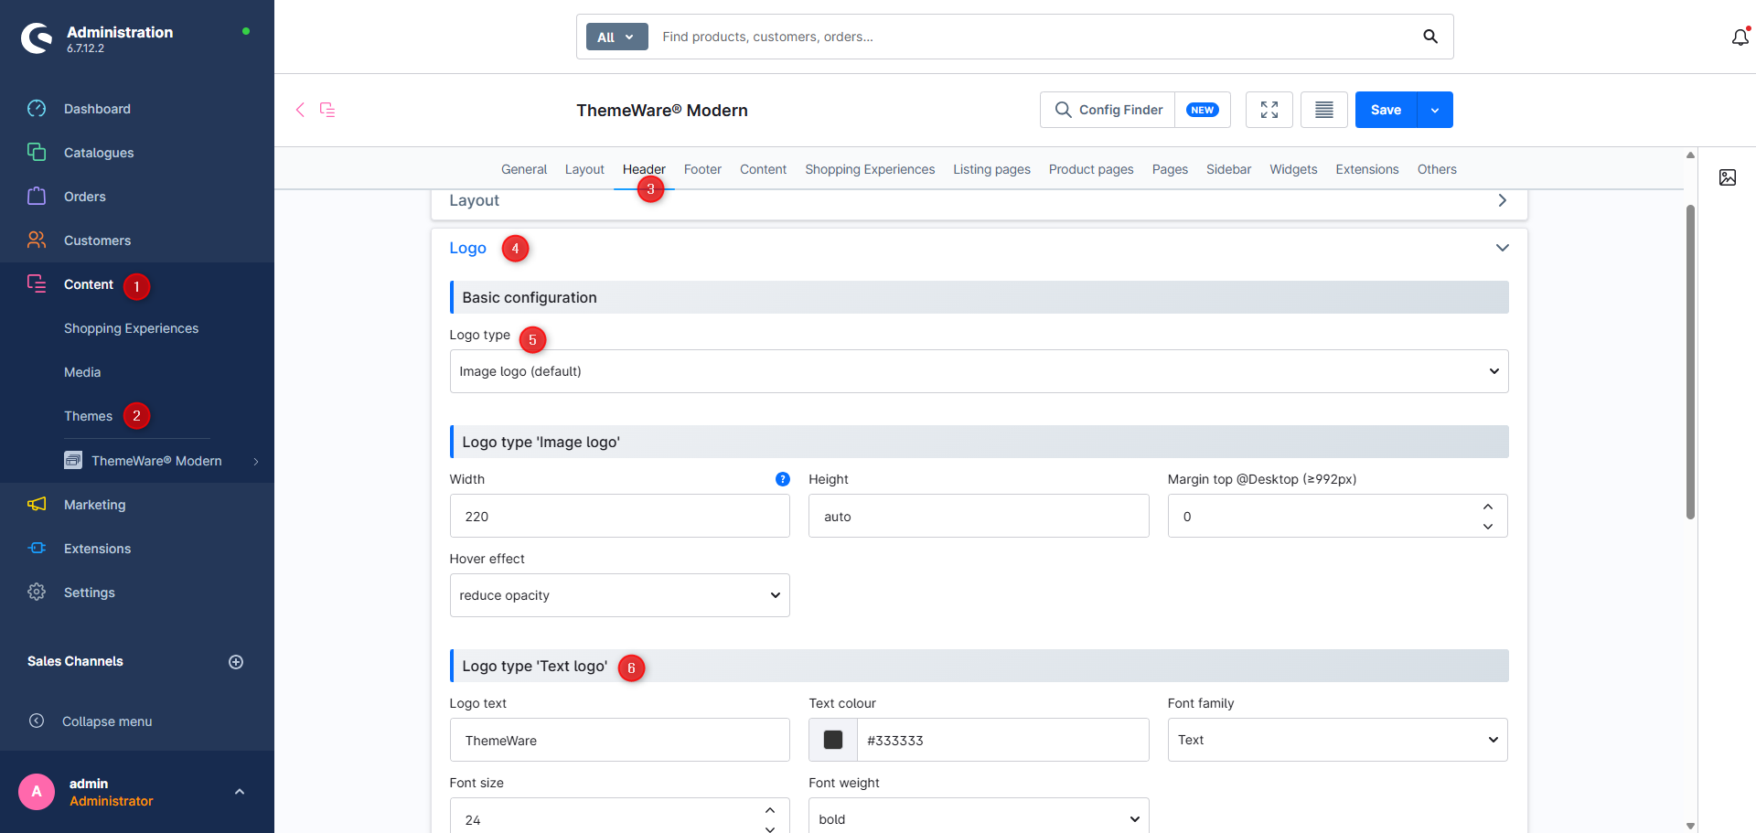Switch to the Sidebar tab
This screenshot has height=833, width=1756.
pyautogui.click(x=1228, y=169)
